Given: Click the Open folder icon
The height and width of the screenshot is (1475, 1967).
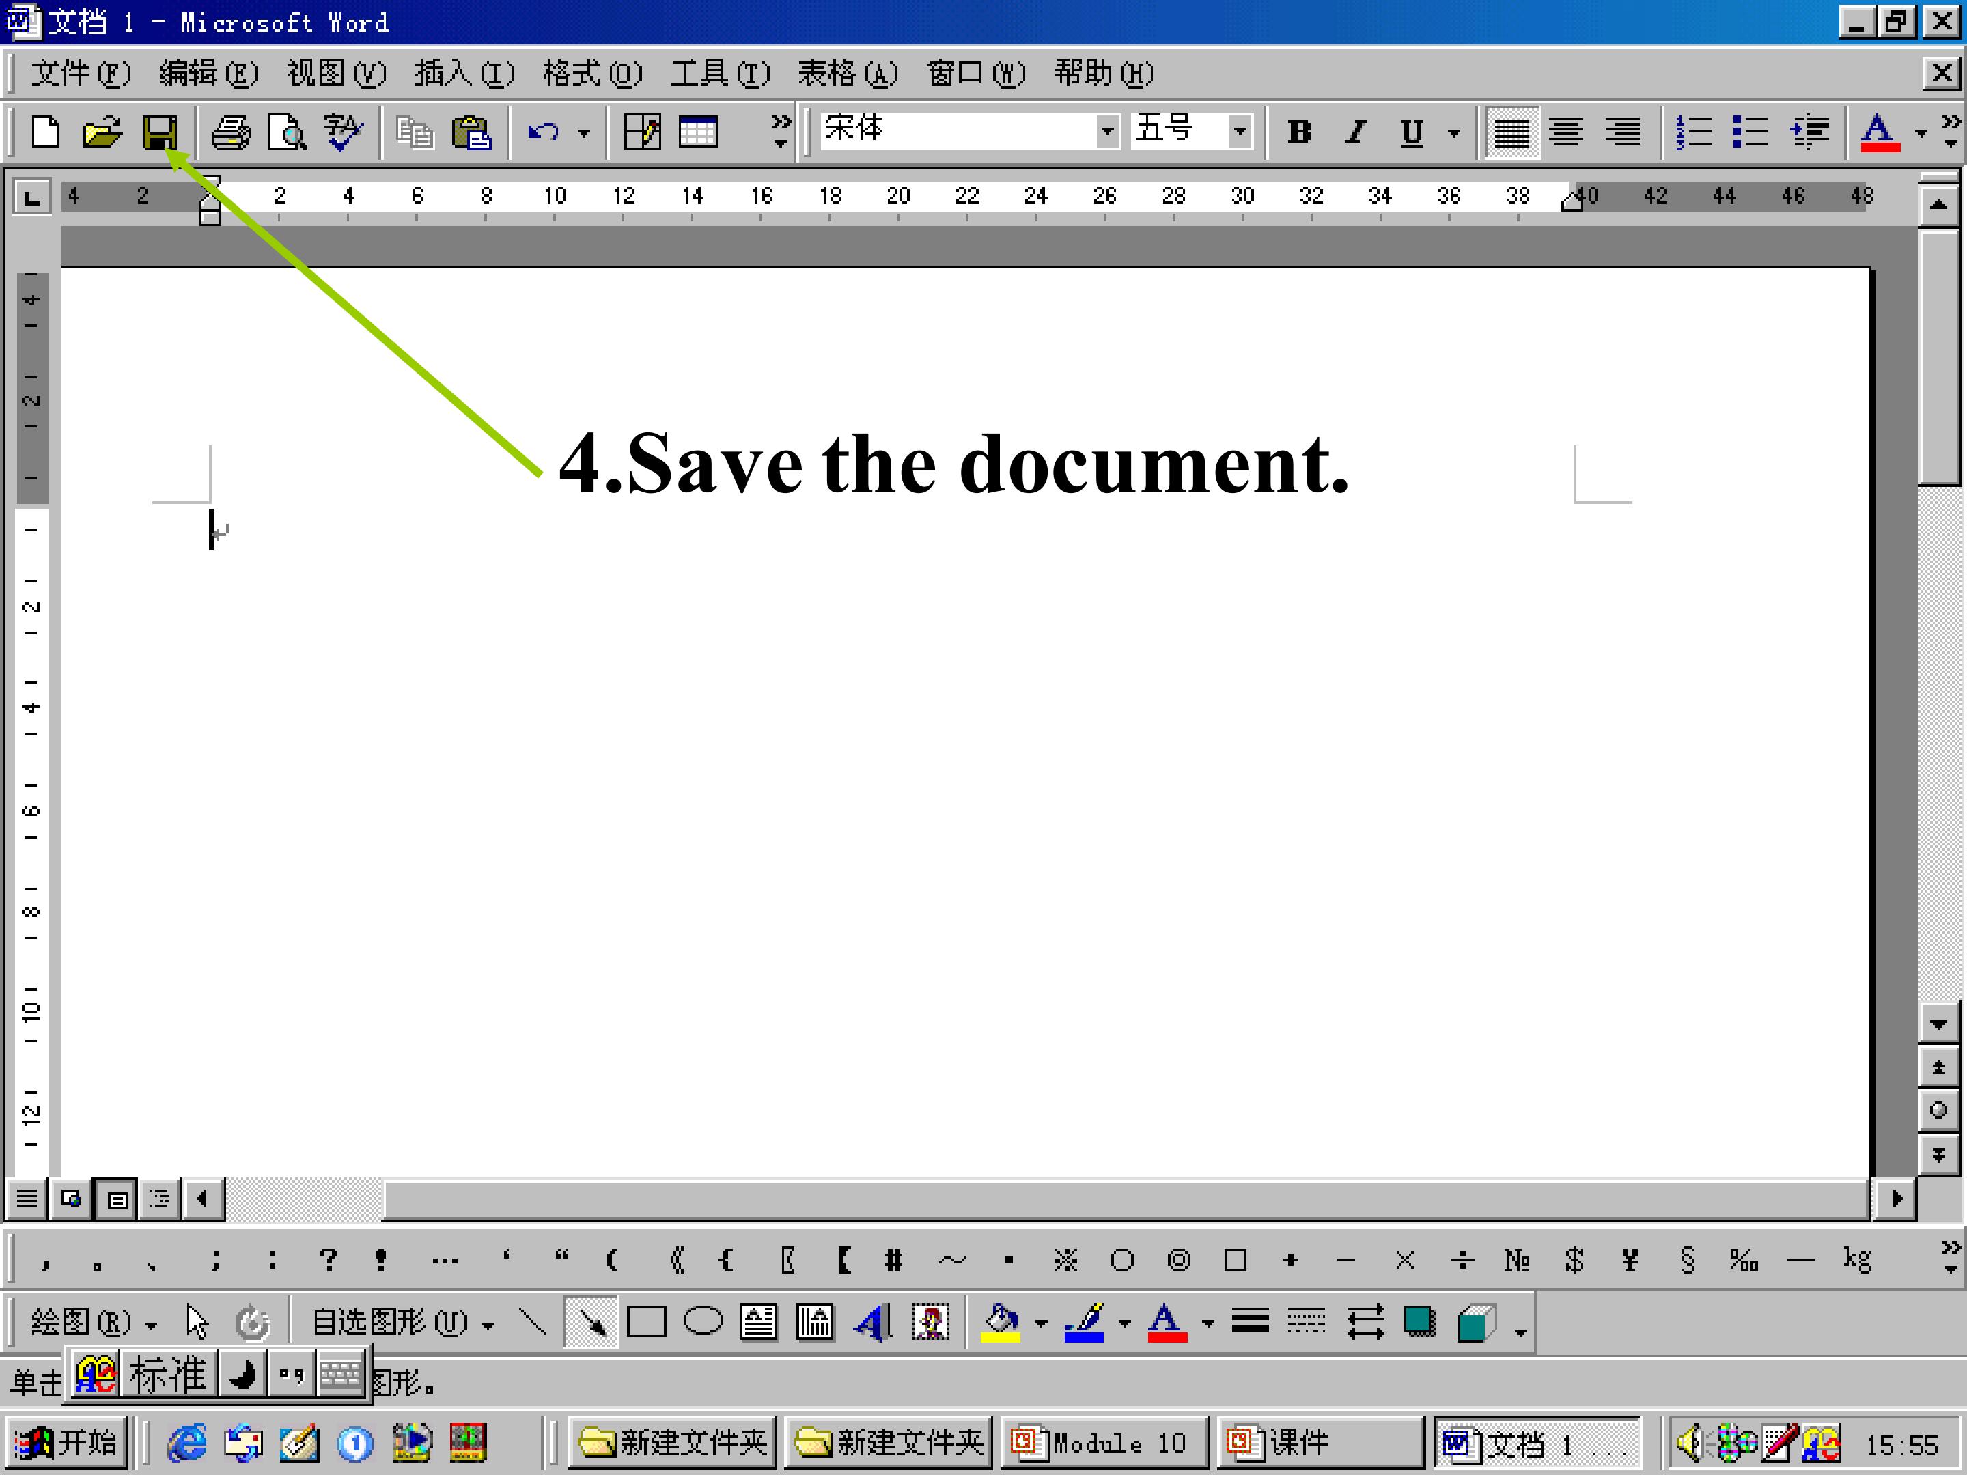Looking at the screenshot, I should pos(102,133).
